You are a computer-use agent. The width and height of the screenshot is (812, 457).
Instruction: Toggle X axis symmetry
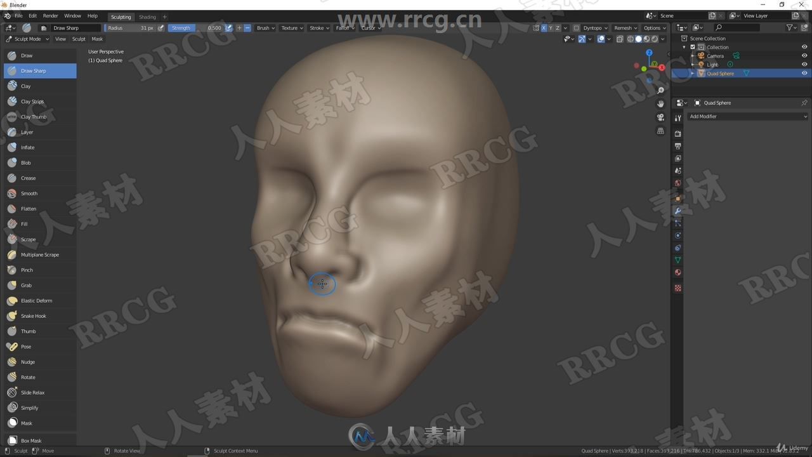pyautogui.click(x=544, y=28)
